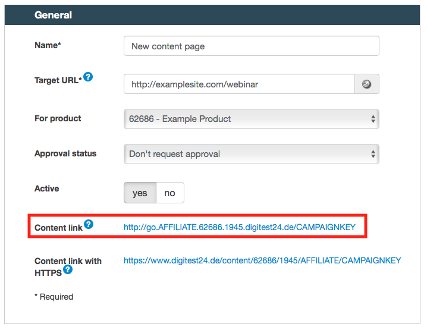Open the go.AFFILIATE content link
Screen dimensions: 427x330
[x=239, y=227]
